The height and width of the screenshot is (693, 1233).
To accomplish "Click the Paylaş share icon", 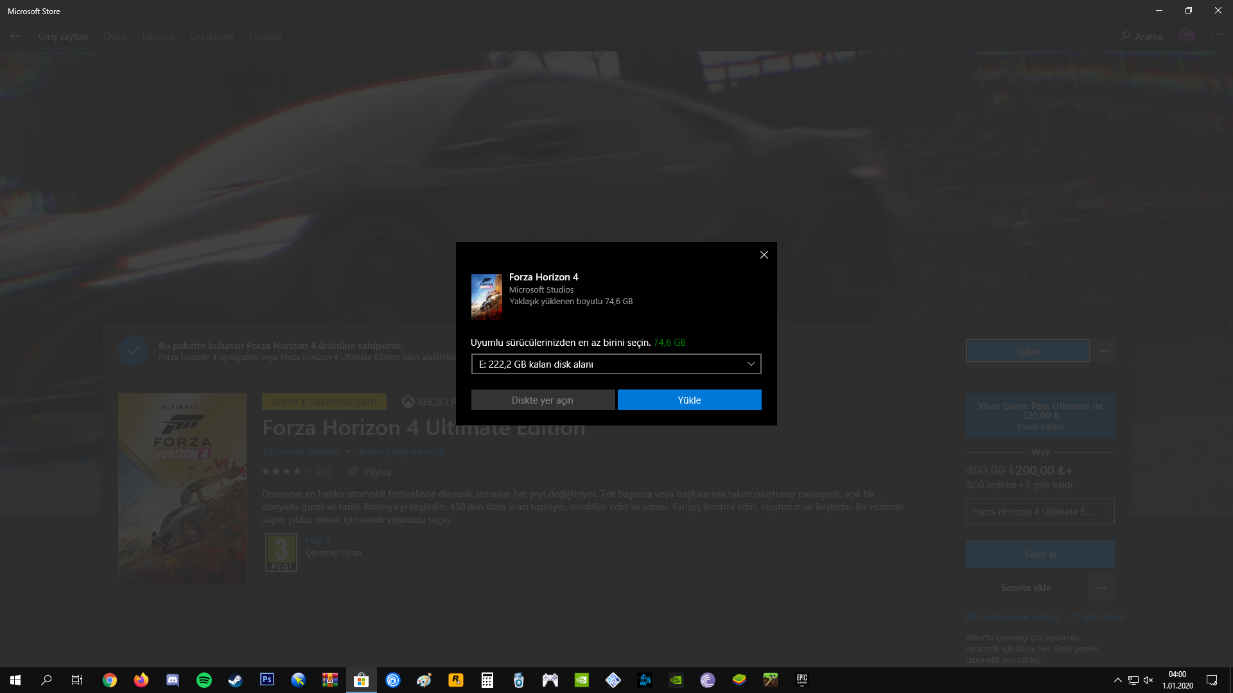I will (x=353, y=471).
